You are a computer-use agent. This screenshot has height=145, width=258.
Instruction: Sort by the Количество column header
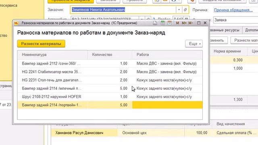[110, 55]
